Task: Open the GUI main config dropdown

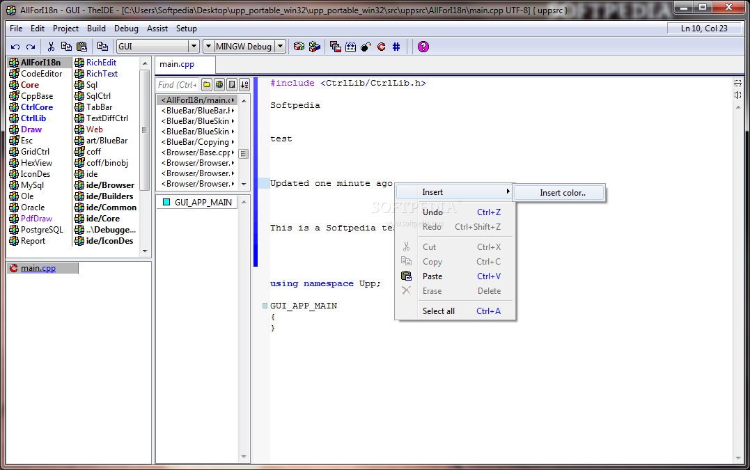Action: 194,47
